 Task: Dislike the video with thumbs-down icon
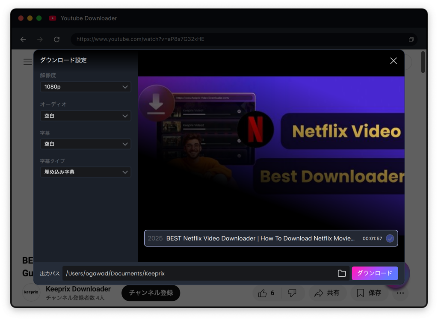292,293
